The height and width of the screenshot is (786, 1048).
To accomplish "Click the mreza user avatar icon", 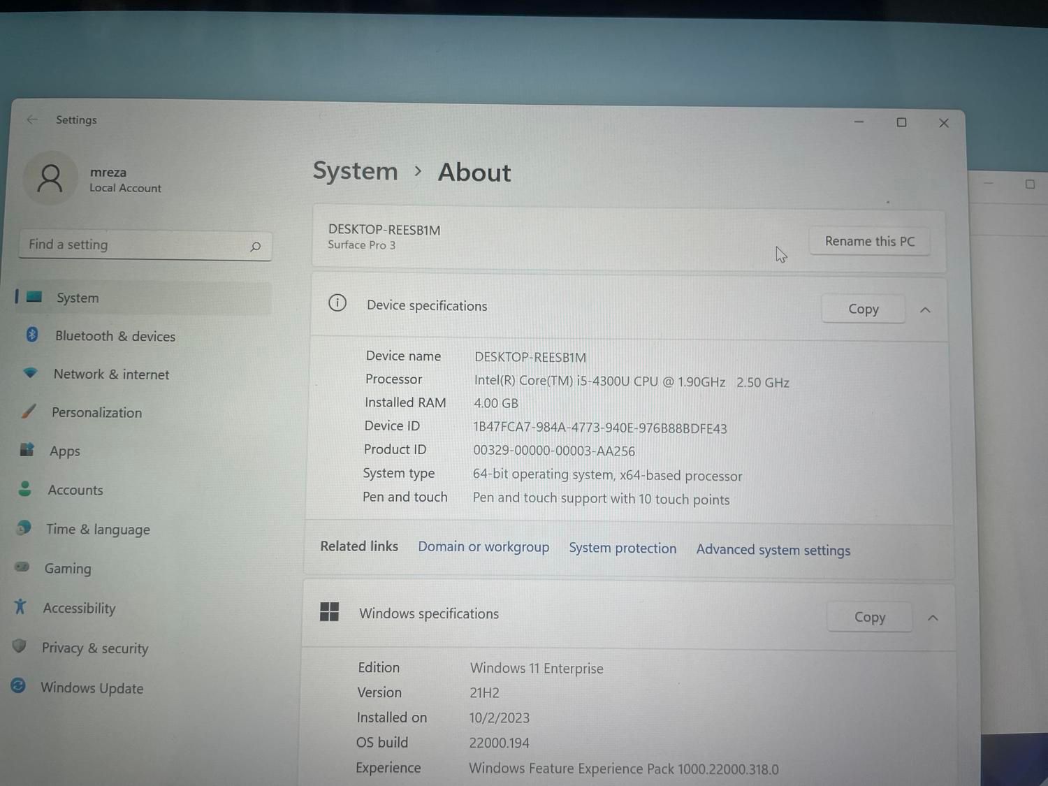I will tap(50, 178).
